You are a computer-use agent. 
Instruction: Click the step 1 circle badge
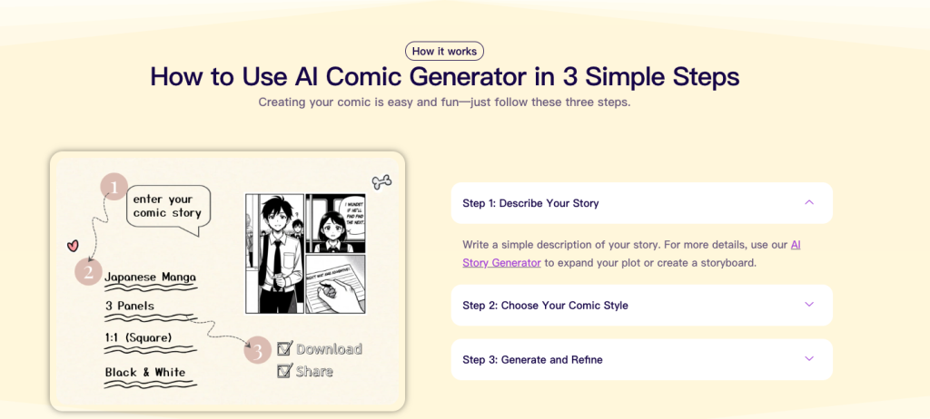[114, 188]
